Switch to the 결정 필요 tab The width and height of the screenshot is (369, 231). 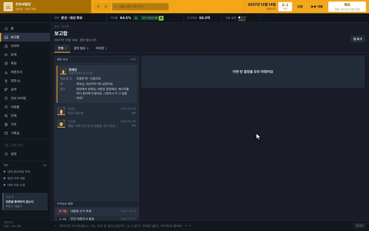(x=81, y=48)
